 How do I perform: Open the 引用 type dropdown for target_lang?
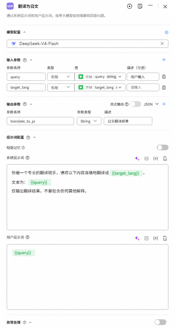61,87
